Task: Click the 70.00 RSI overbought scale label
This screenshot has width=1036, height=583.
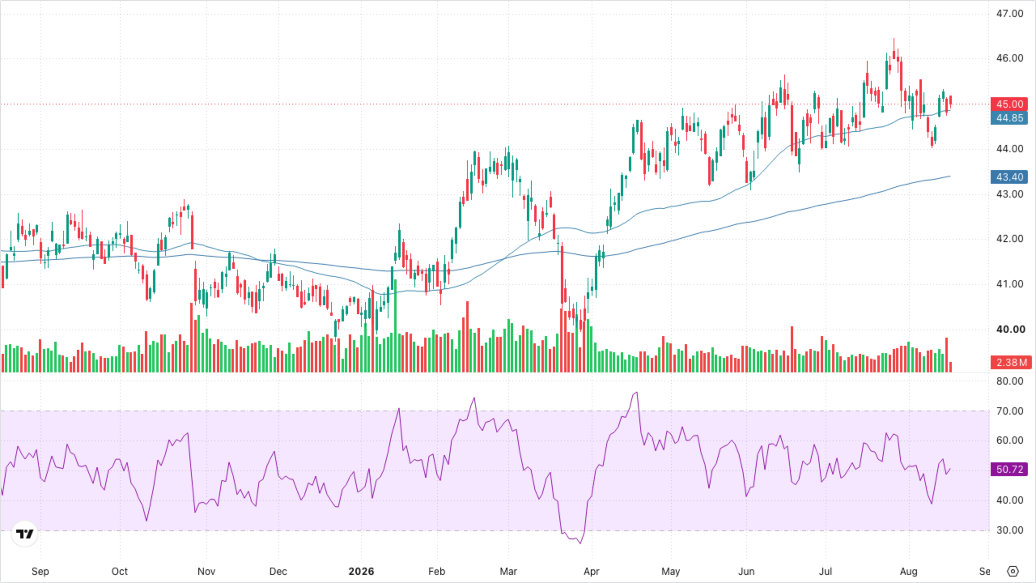Action: pos(1009,411)
